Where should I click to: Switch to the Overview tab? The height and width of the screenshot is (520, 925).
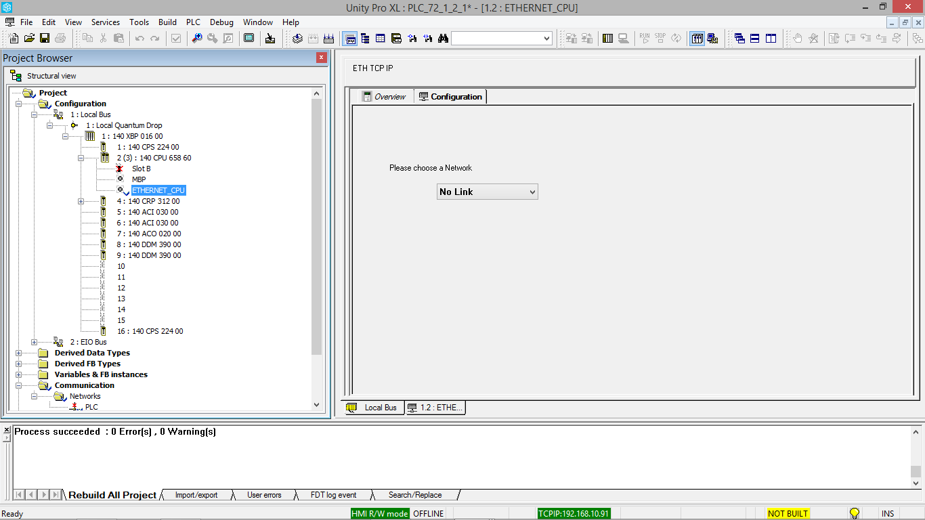click(x=385, y=96)
